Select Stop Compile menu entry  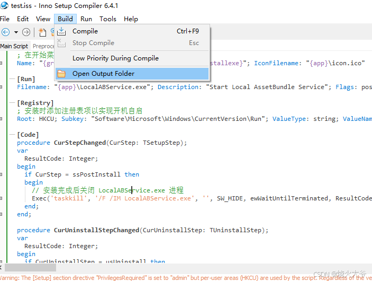pos(132,43)
